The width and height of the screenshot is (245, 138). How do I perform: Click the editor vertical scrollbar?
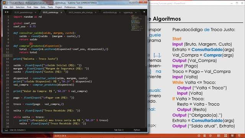pyautogui.click(x=146, y=41)
